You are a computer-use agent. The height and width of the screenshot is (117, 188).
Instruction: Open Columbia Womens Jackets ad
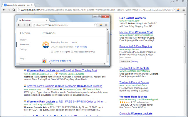click(136, 113)
